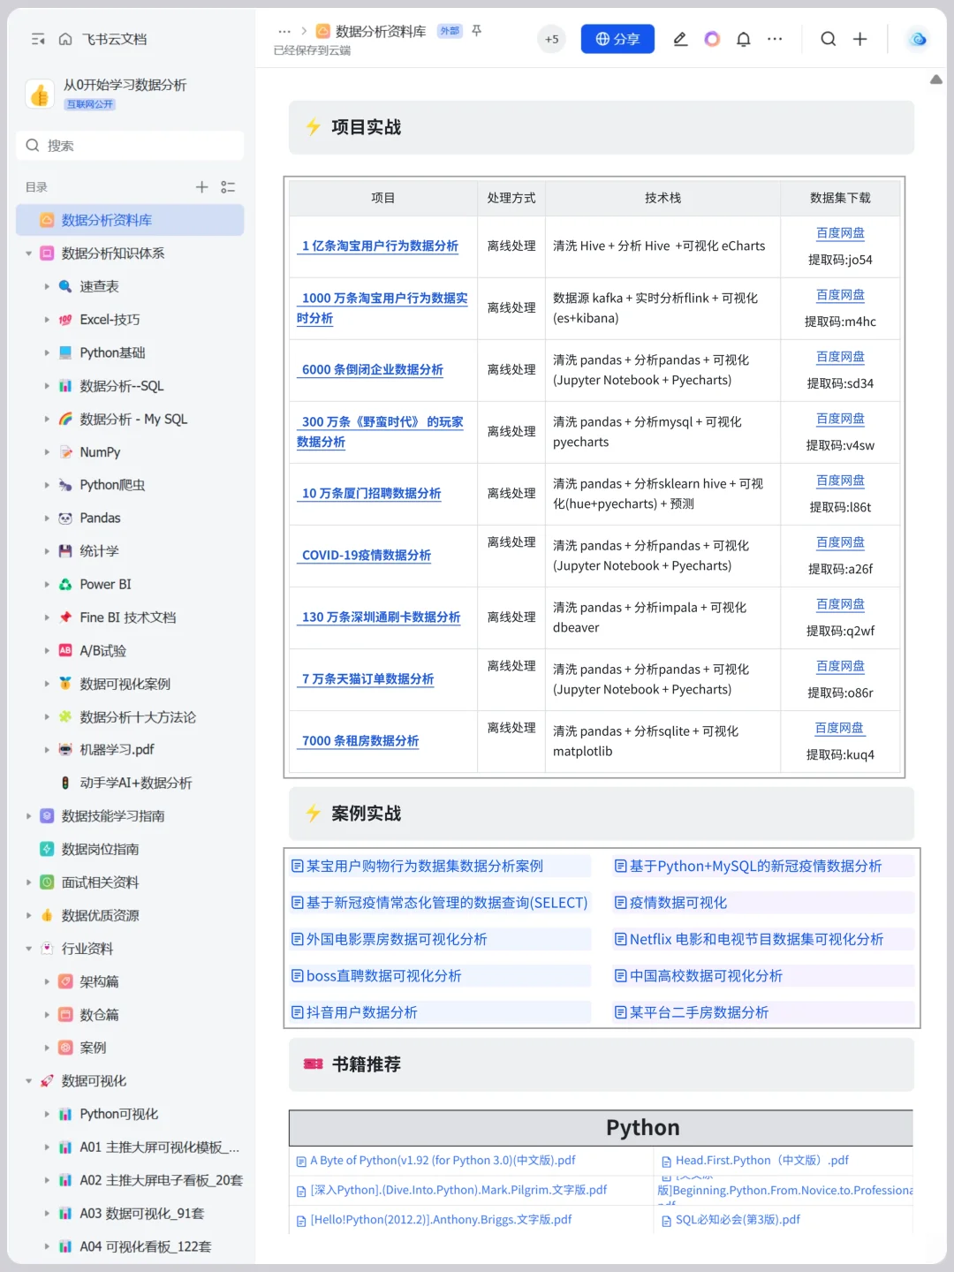
Task: Expand the 数据技能学习指南 tree node
Action: coord(28,816)
